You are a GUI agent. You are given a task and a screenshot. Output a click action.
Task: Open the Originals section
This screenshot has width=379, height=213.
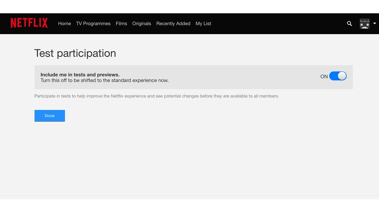141,24
